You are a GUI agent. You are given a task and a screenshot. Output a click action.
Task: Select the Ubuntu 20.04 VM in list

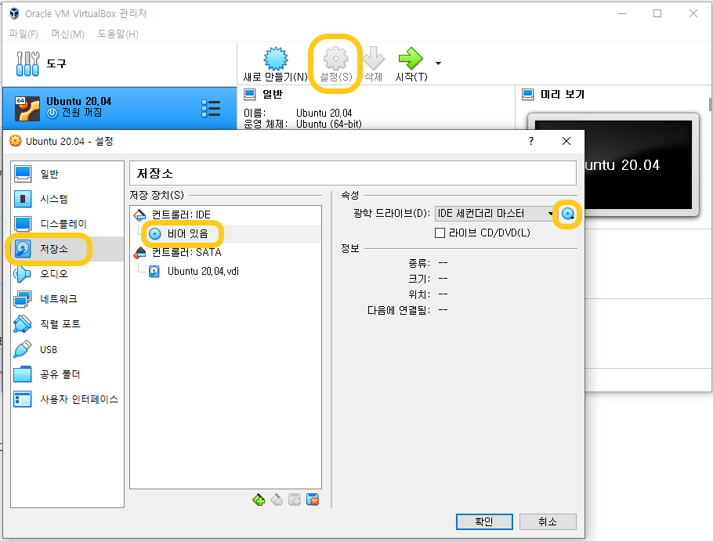click(120, 108)
